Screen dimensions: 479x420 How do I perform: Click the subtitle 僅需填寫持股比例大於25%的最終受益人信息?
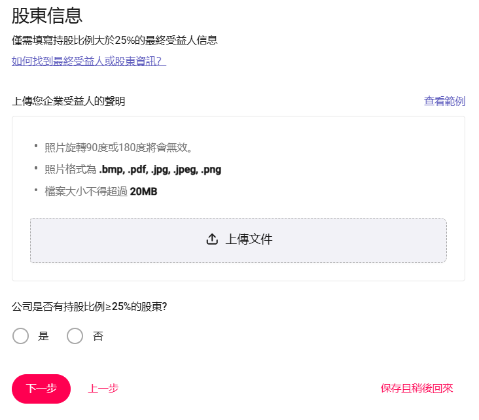tap(115, 41)
